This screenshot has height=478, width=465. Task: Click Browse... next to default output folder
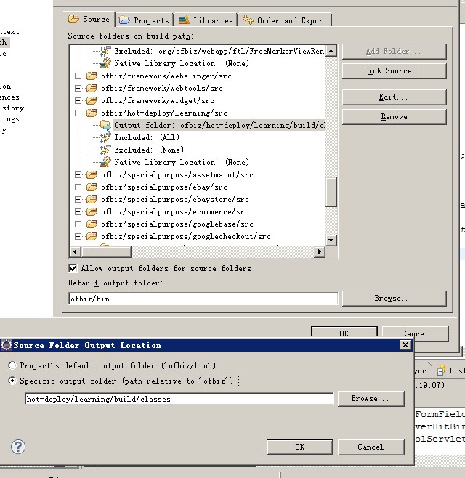point(394,298)
